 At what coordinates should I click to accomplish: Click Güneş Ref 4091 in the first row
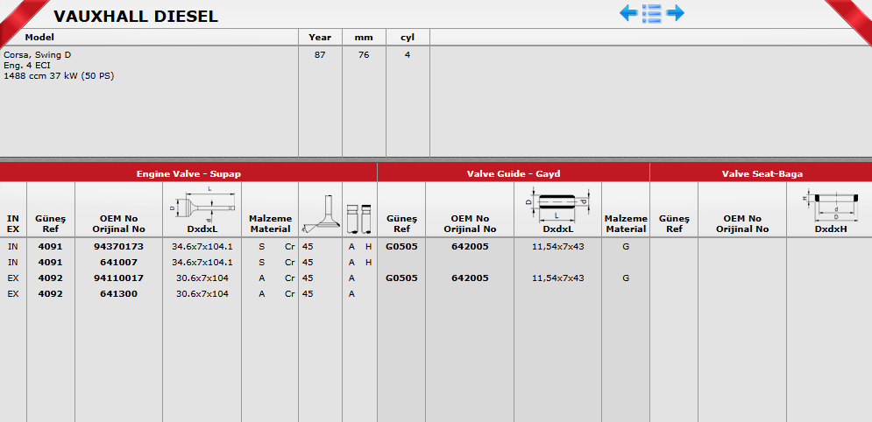pos(50,246)
